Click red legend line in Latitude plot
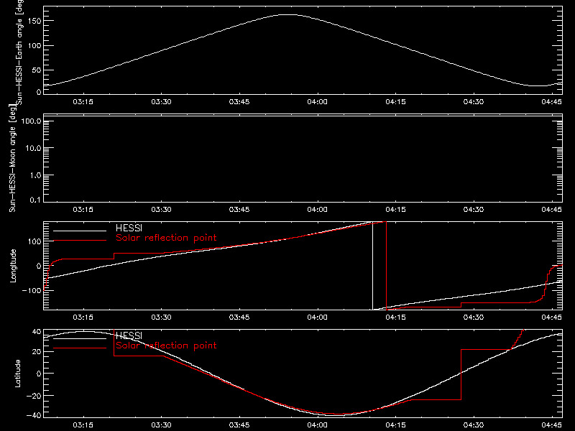 [80, 348]
